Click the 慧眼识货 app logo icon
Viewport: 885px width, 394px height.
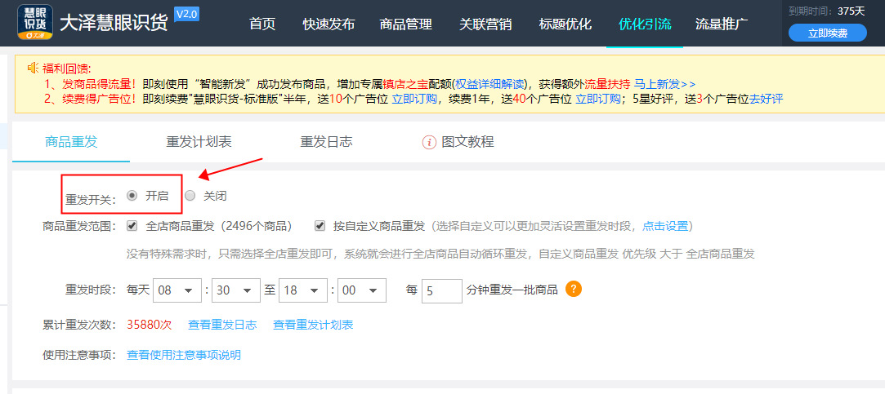point(35,23)
